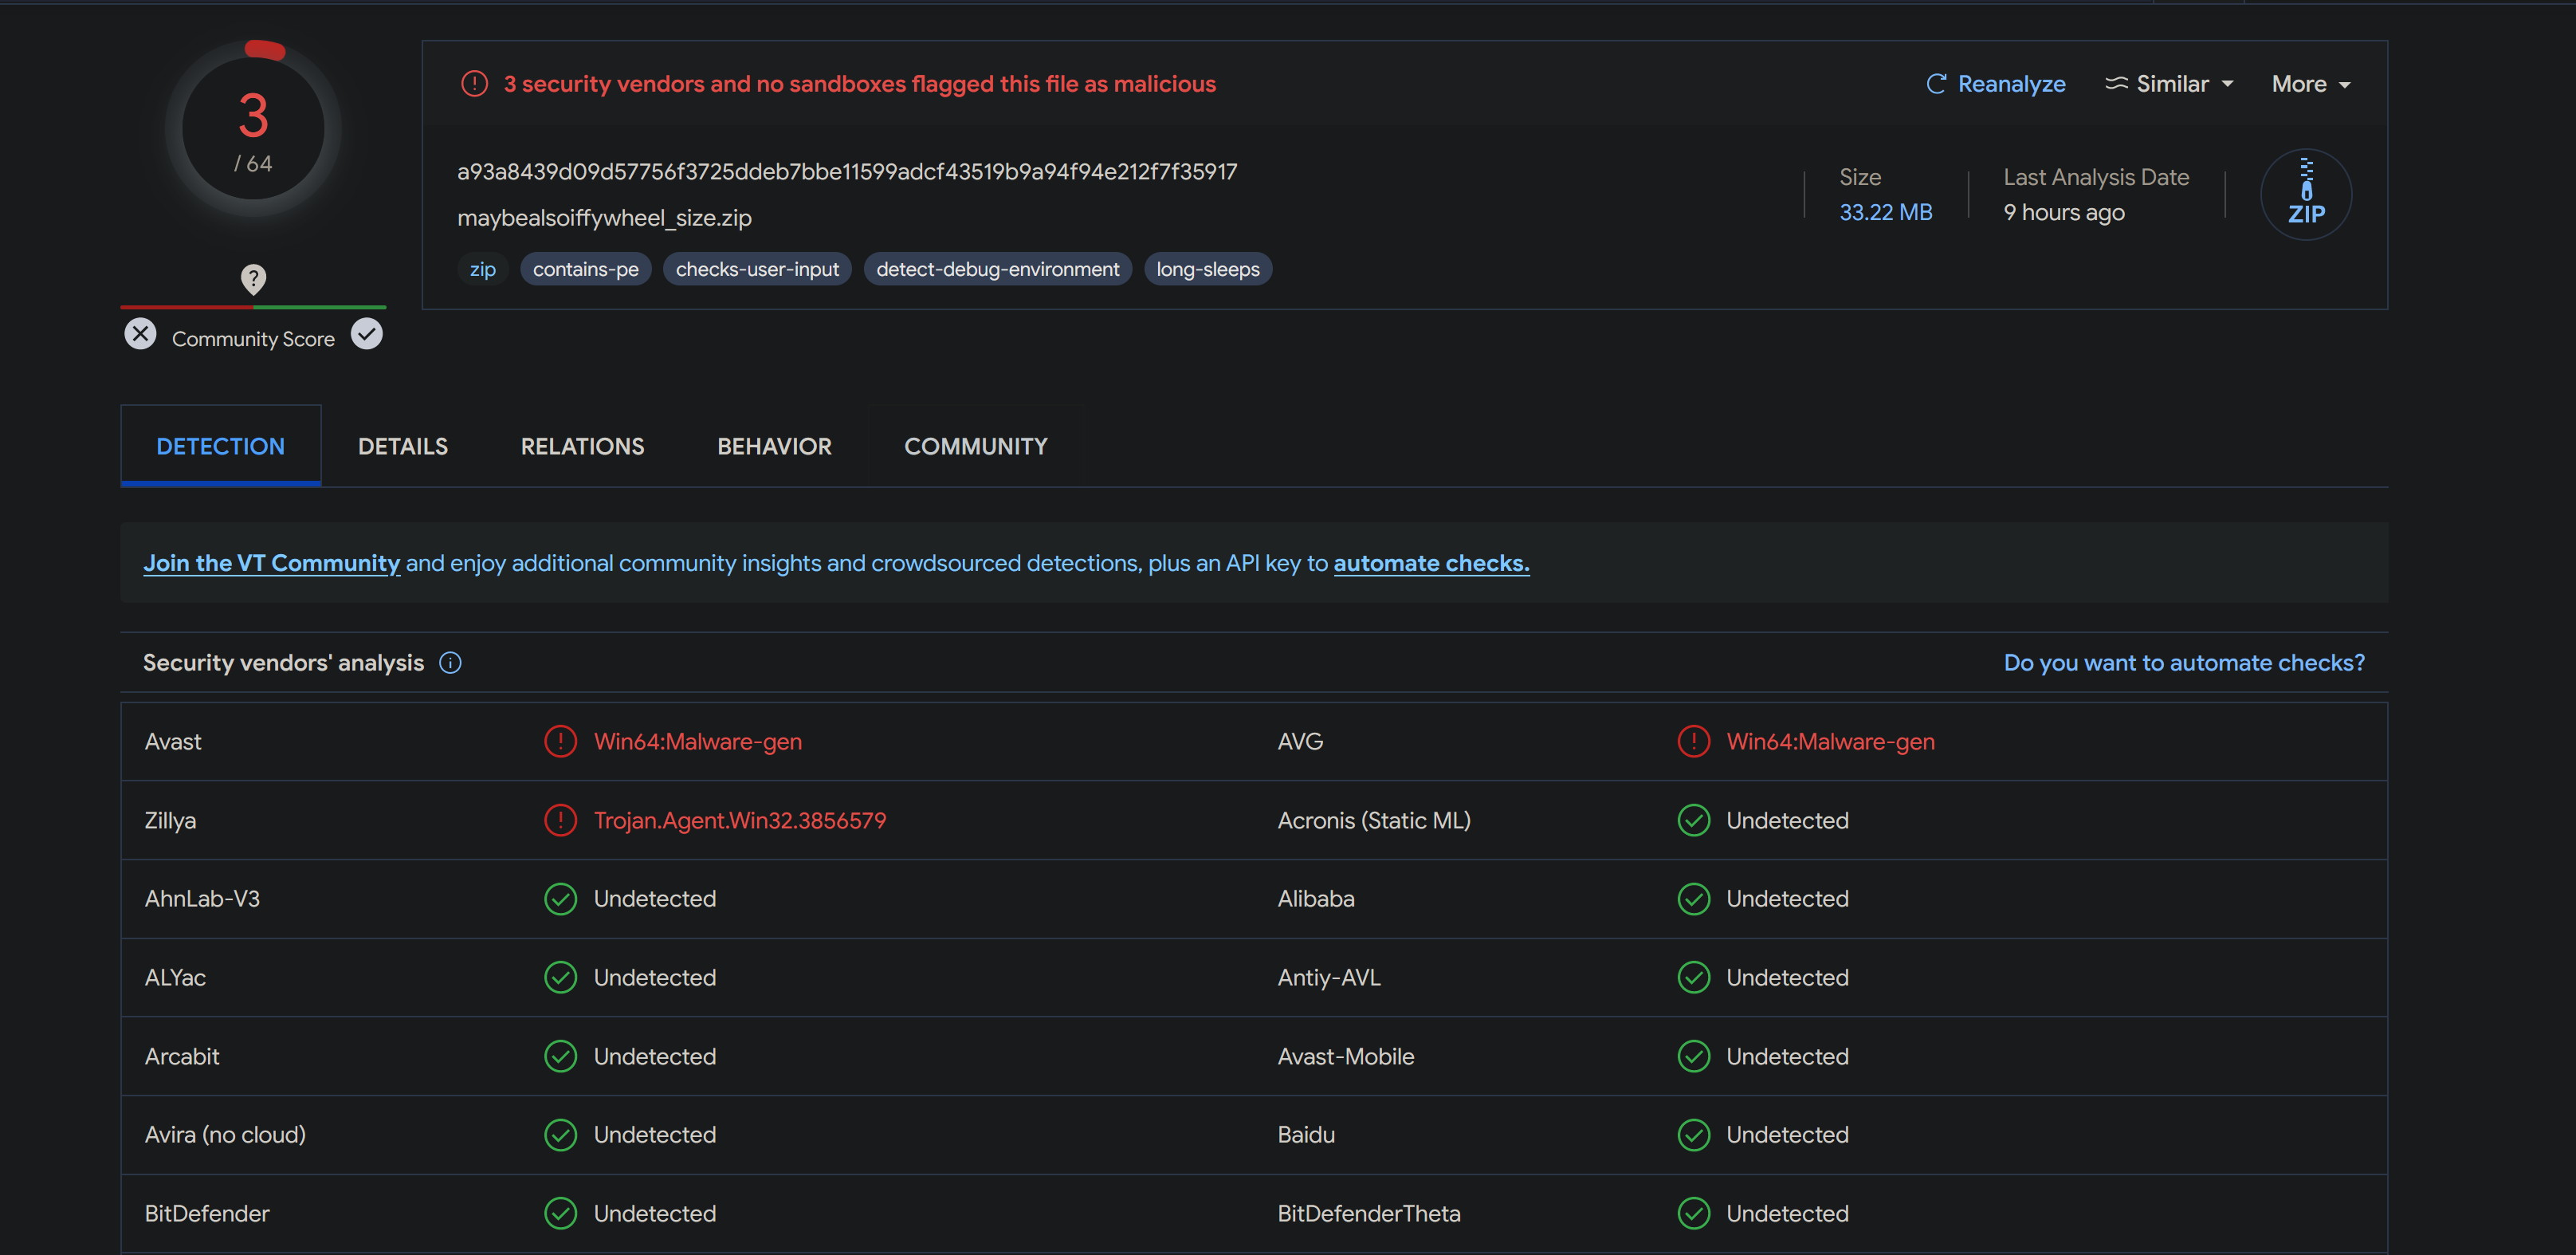Click the ZIP file type icon
The image size is (2576, 1255).
coord(2305,194)
